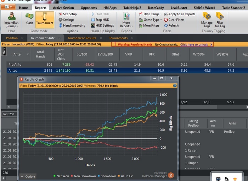Screen dimensions: 248x181
Task: Maximize the Results Graph window
Action: [162, 78]
